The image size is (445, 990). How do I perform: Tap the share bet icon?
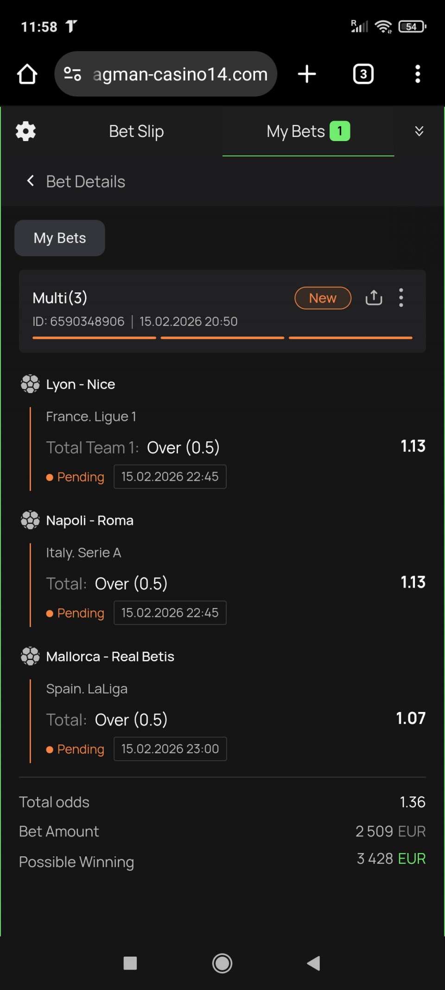pos(374,298)
